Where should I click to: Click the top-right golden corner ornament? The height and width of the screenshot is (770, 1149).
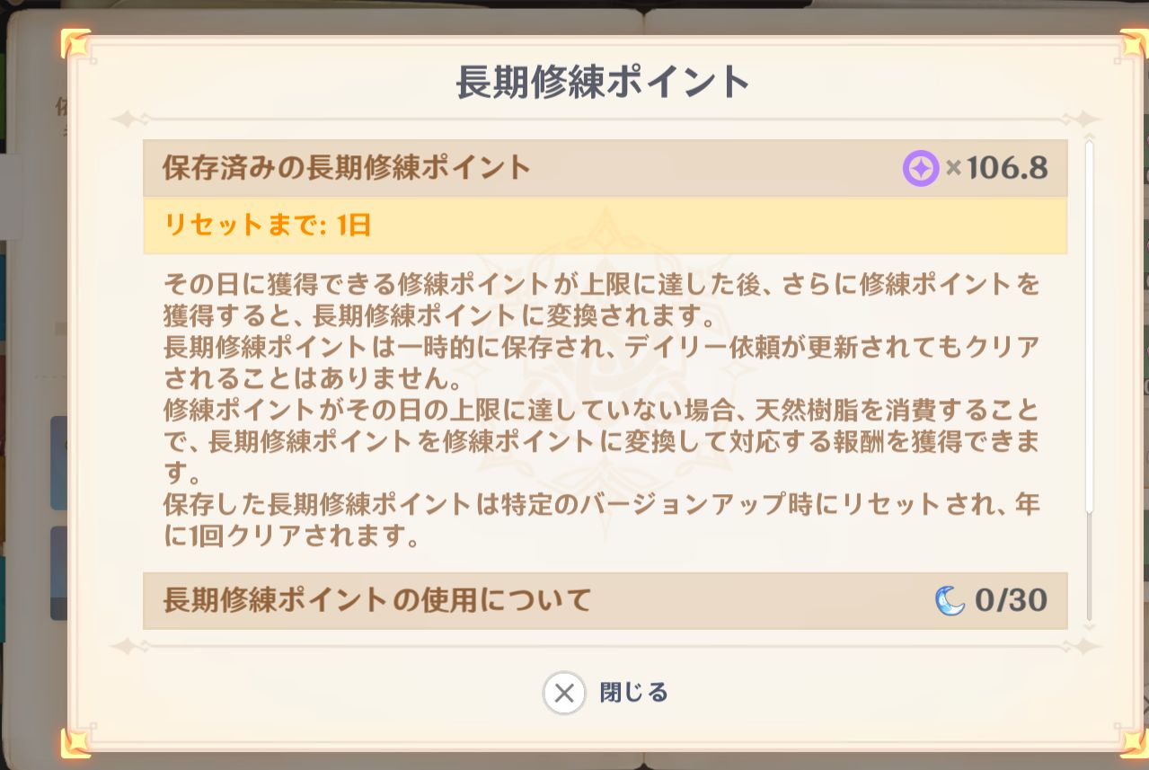pos(1134,43)
